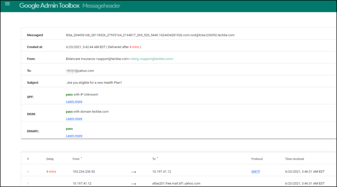
Task: Click the yahoo.com recipient address
Action: pyautogui.click(x=80, y=71)
